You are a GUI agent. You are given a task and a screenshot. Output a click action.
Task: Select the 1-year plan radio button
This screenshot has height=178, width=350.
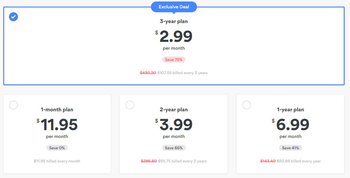click(247, 105)
